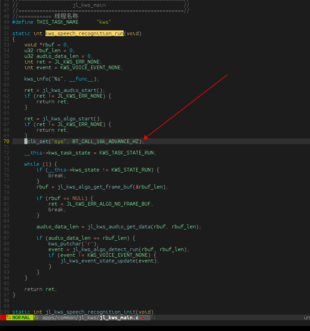Image resolution: width=310 pixels, height=331 pixels.
Task: Click the highlighted kws_speech_recognition_run function name
Action: pos(85,33)
